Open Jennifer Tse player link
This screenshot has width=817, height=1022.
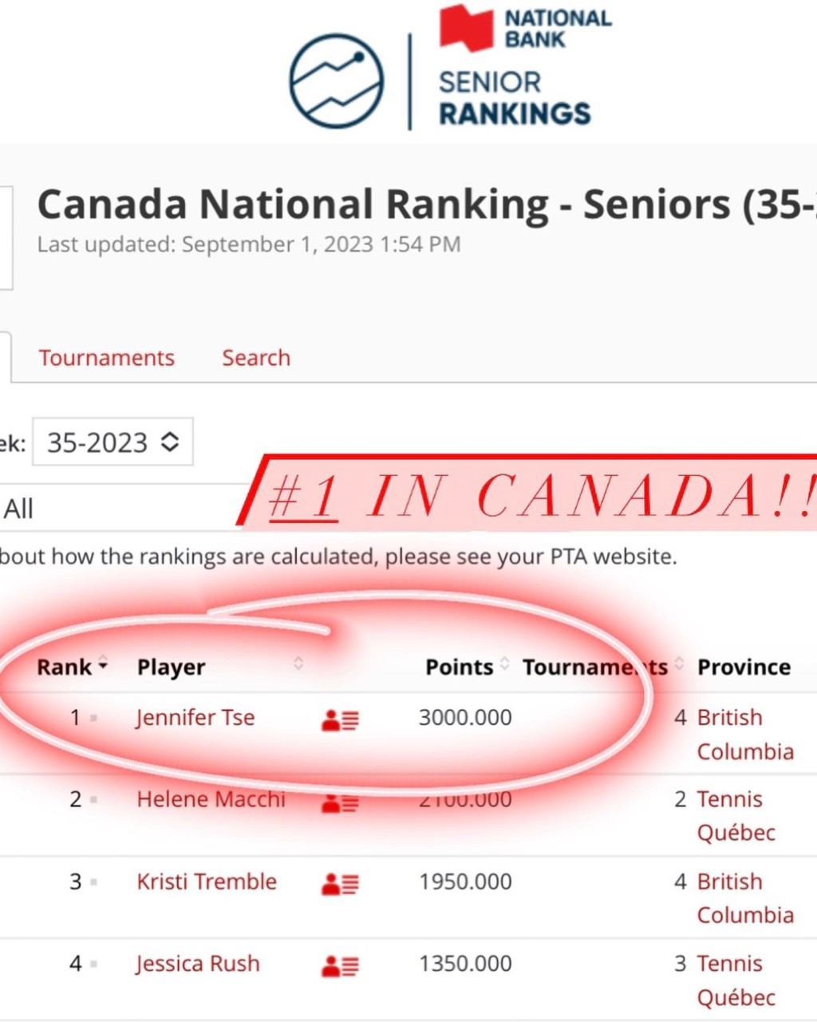(x=195, y=718)
